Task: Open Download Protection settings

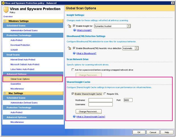Action: [x=20, y=45]
